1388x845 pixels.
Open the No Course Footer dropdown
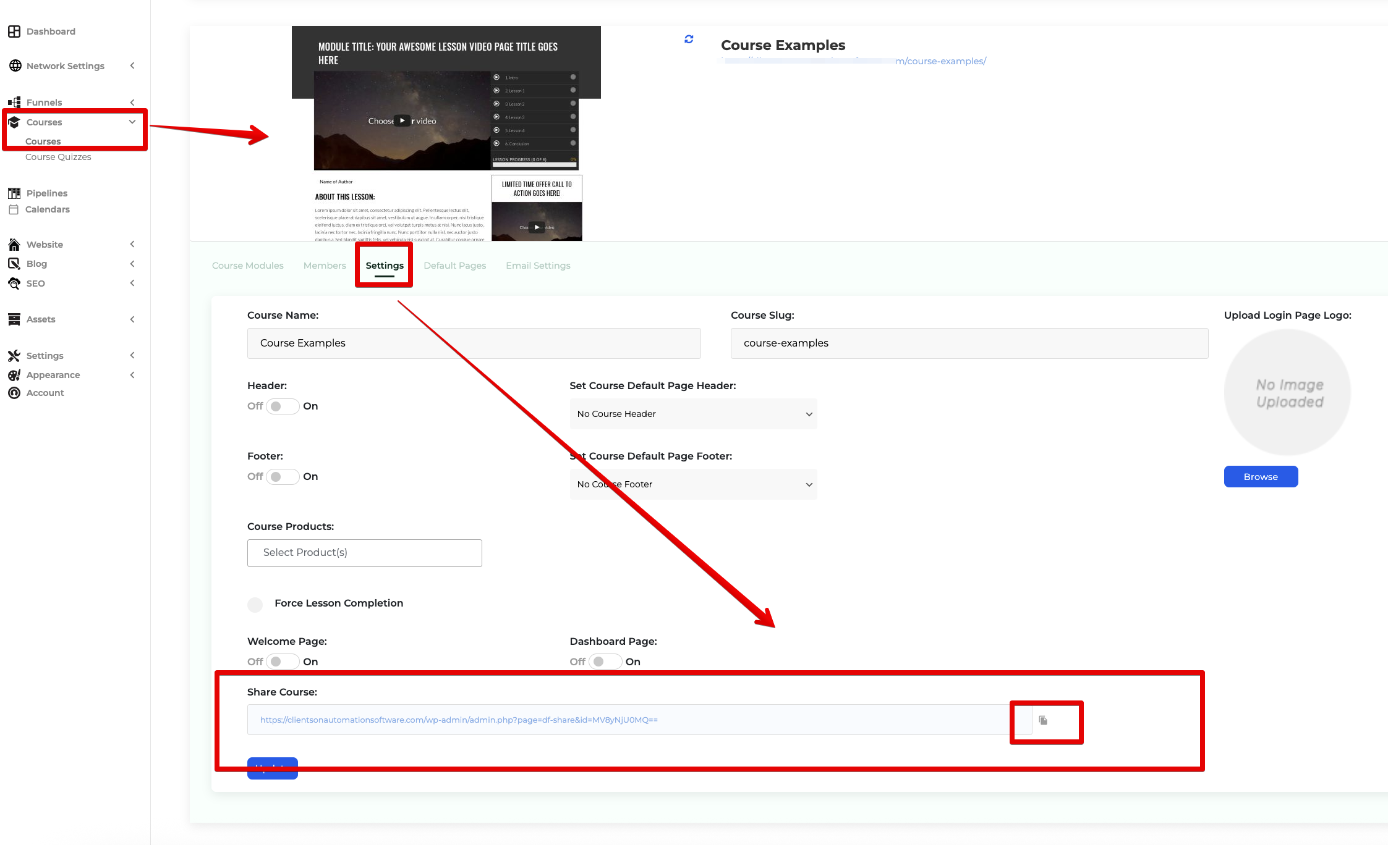coord(692,484)
